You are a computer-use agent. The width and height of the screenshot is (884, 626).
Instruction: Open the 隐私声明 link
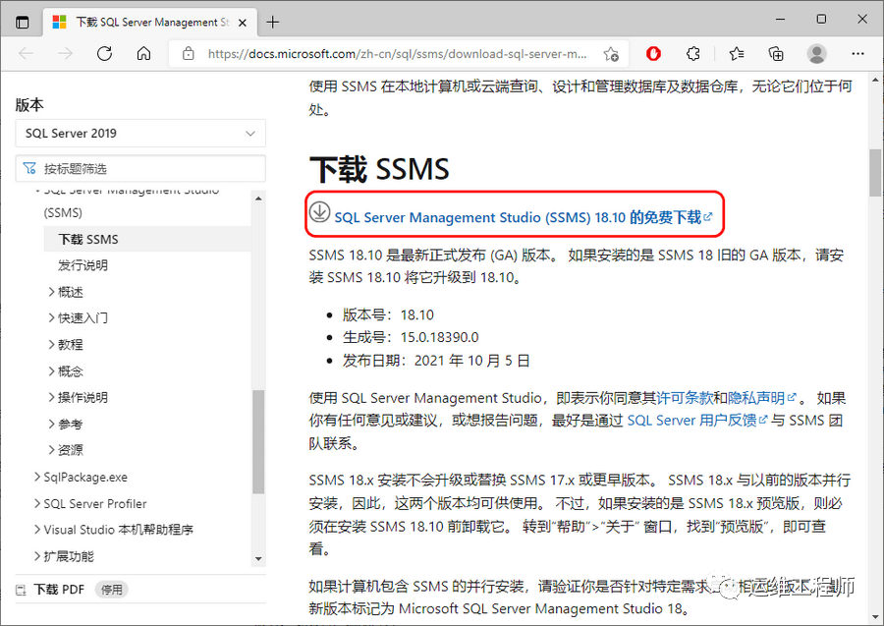761,398
